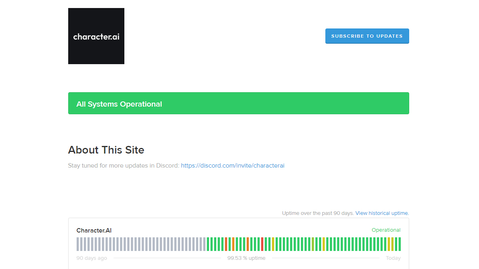Screen dimensions: 479x269
Task: Open the Discord invite link
Action: (x=232, y=166)
